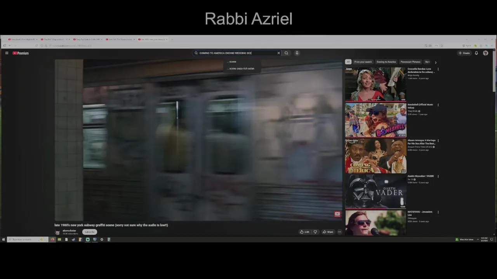
Task: Like the video with thumbs up
Action: point(304,232)
